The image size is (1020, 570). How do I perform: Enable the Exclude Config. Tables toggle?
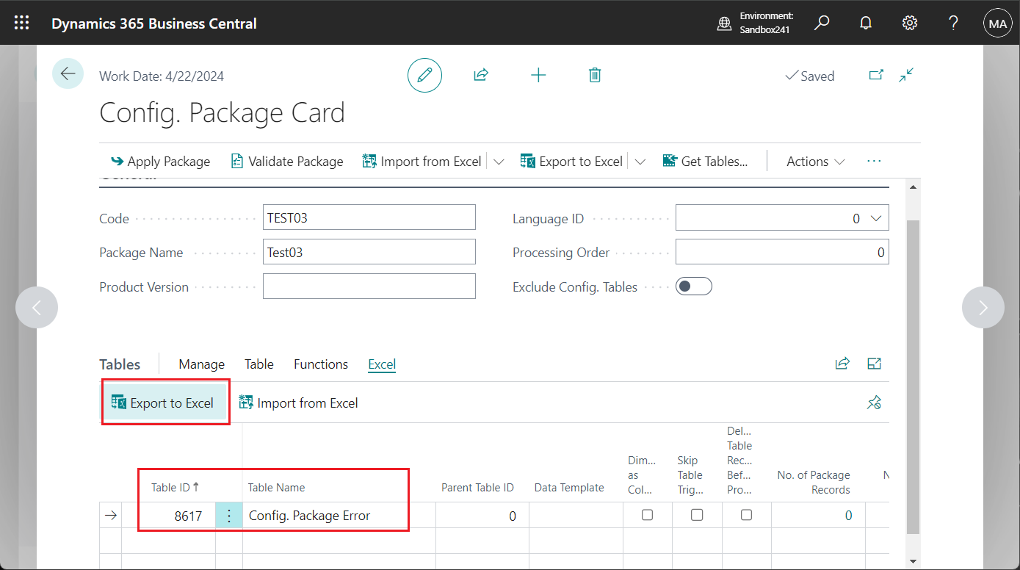coord(693,286)
